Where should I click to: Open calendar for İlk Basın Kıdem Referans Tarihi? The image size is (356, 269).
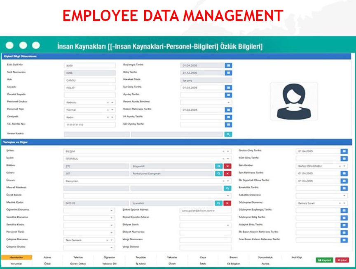(344, 233)
